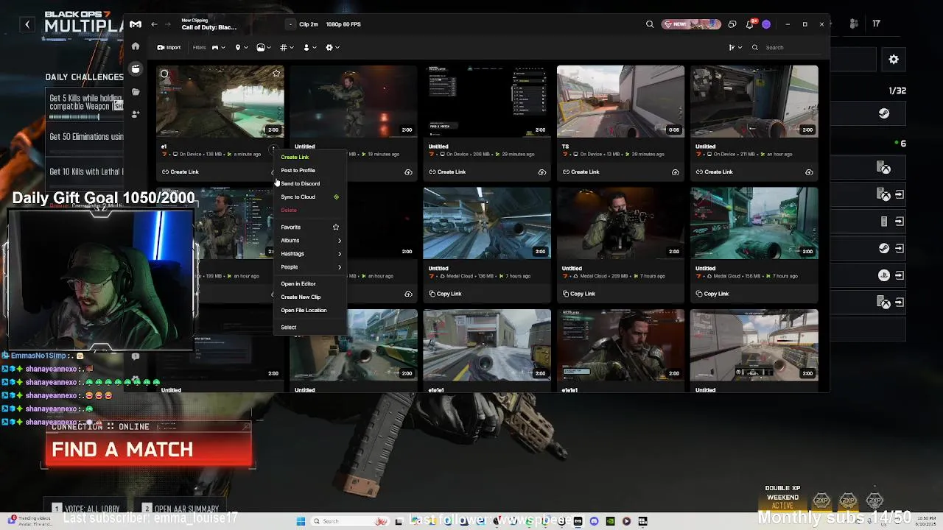The height and width of the screenshot is (530, 943).
Task: Open the notifications bell
Action: pyautogui.click(x=749, y=24)
